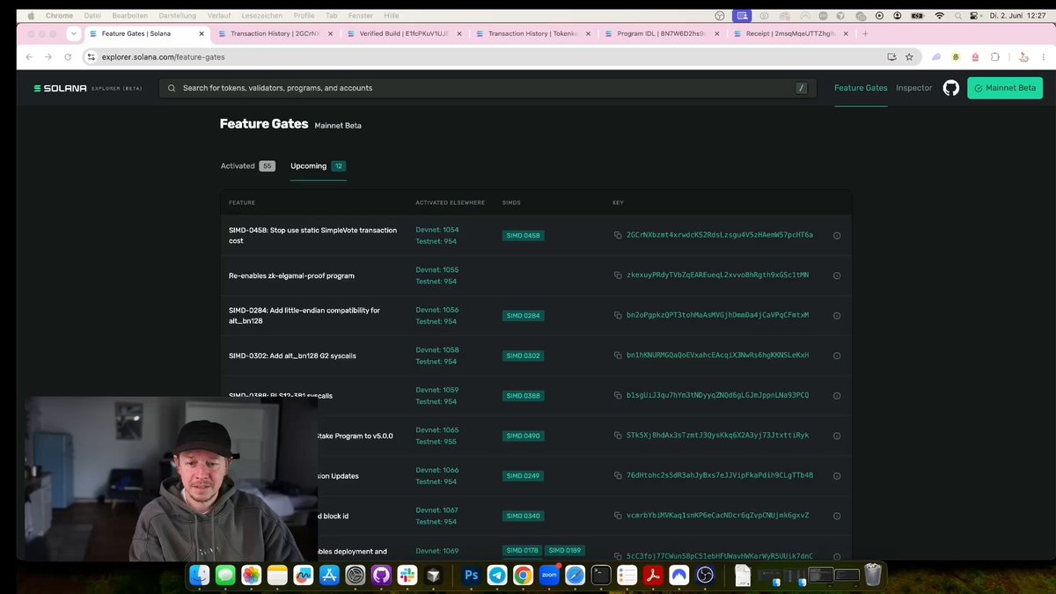
Task: Copy key for SIMD-0458 feature
Action: point(618,235)
